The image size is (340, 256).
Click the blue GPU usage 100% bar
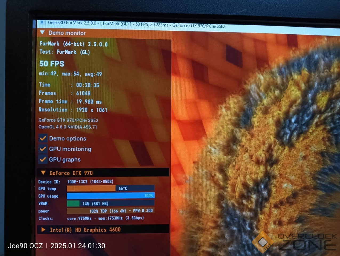pyautogui.click(x=110, y=196)
